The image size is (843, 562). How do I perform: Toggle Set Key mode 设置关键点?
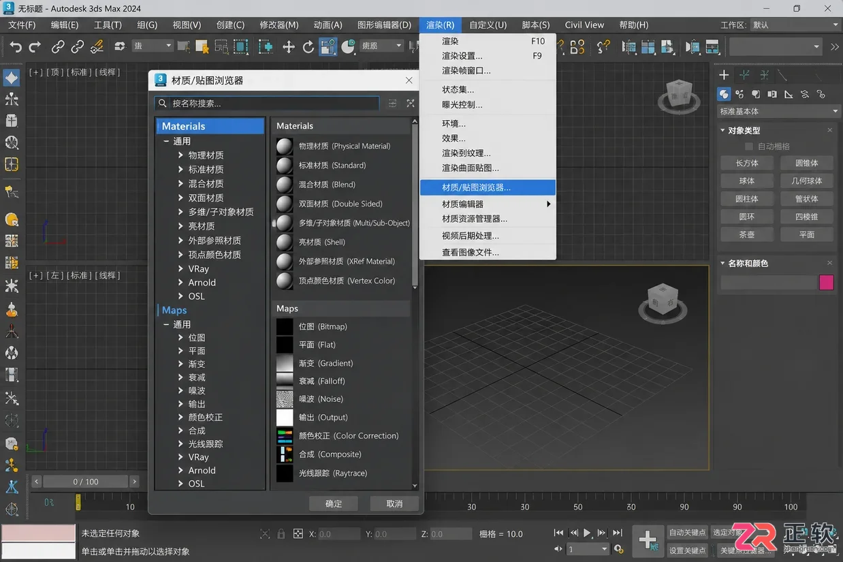(687, 550)
